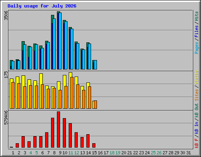The width and height of the screenshot is (201, 157).
Task: Click the red kB bar for day 11
Action: tap(70, 135)
